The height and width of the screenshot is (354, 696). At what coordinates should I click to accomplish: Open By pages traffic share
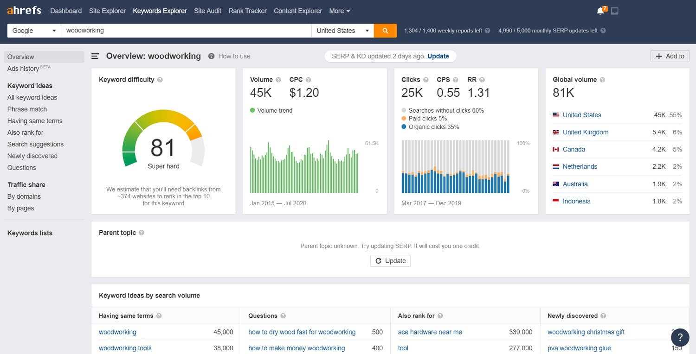[20, 208]
